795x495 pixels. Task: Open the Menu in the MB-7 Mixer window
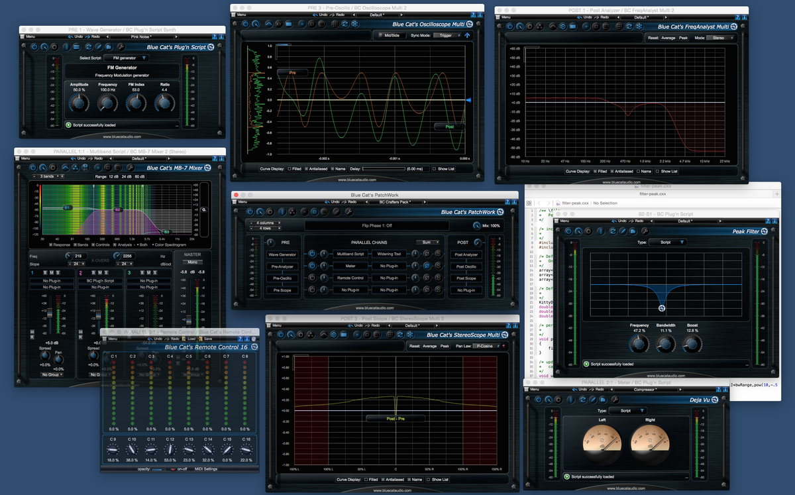[x=25, y=158]
